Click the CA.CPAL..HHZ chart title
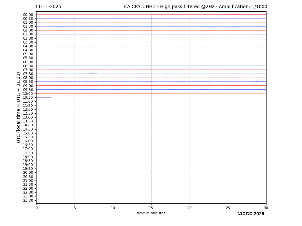The width and height of the screenshot is (302, 226). tap(195, 7)
